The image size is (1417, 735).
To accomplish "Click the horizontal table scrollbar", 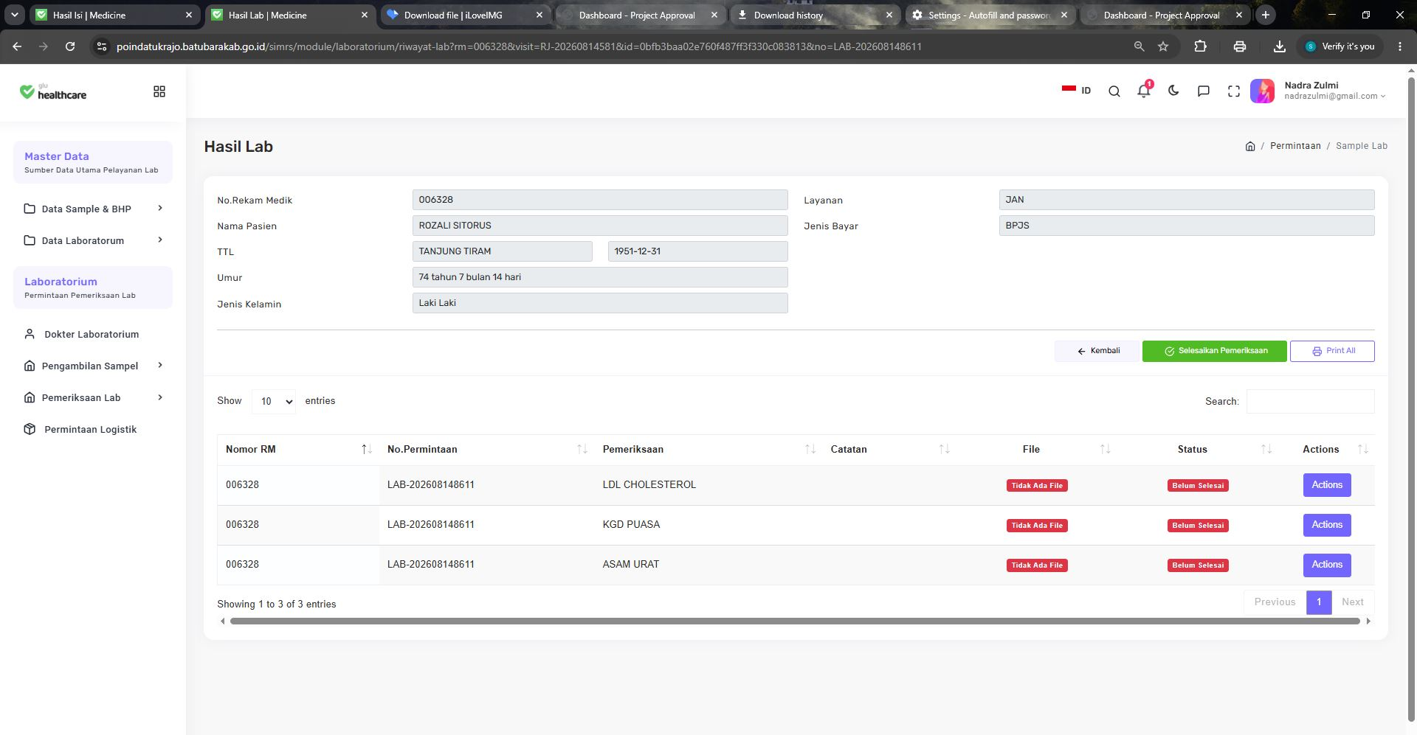I will coord(795,621).
